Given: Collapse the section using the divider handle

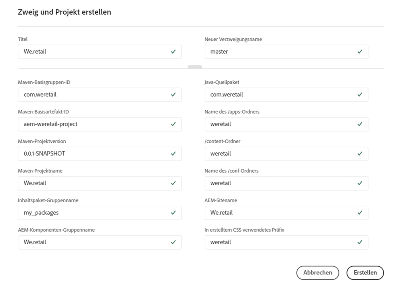Looking at the screenshot, I should click(x=195, y=67).
